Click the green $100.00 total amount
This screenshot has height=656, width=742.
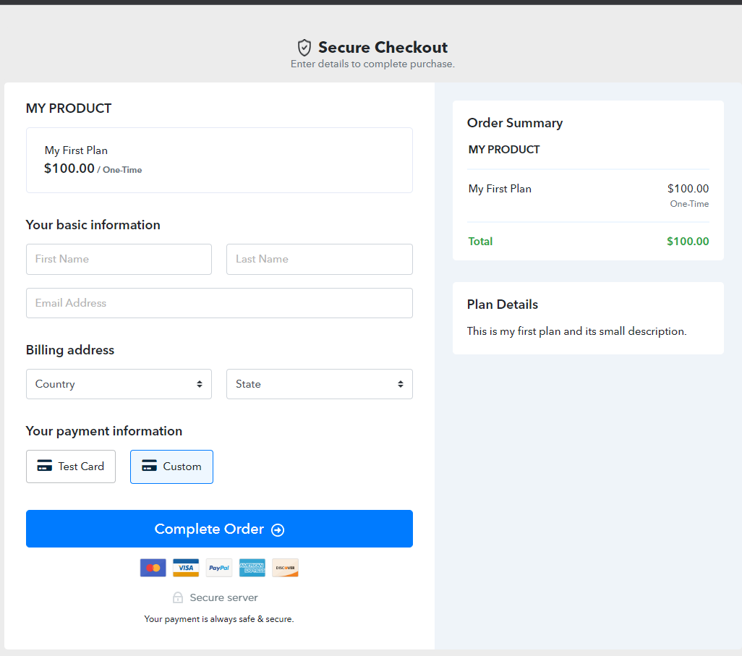tap(688, 242)
